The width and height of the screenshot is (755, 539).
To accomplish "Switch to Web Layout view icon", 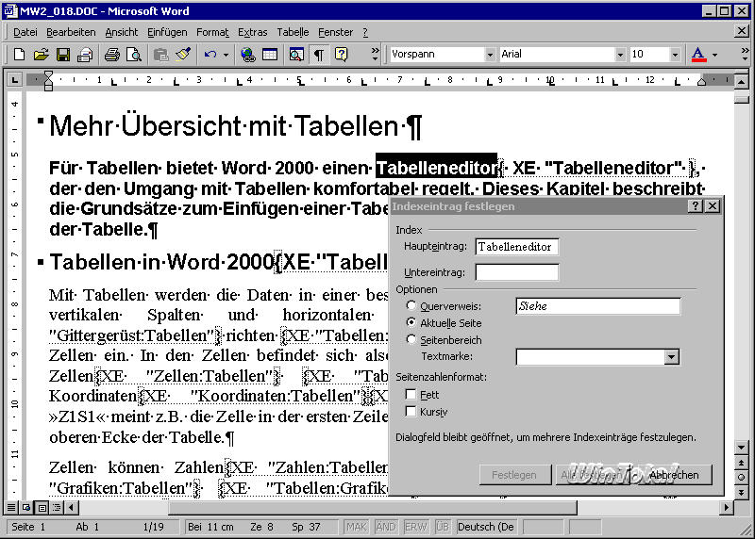I will coord(26,507).
